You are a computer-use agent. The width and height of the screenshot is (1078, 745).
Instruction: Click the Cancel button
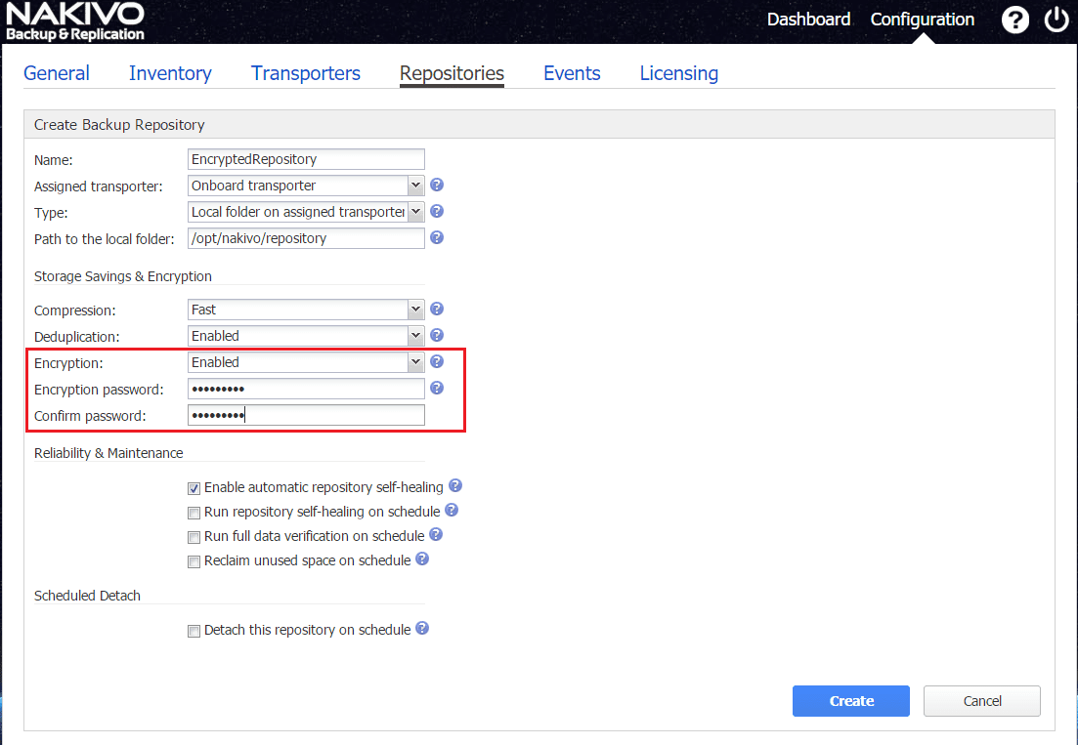pos(981,701)
